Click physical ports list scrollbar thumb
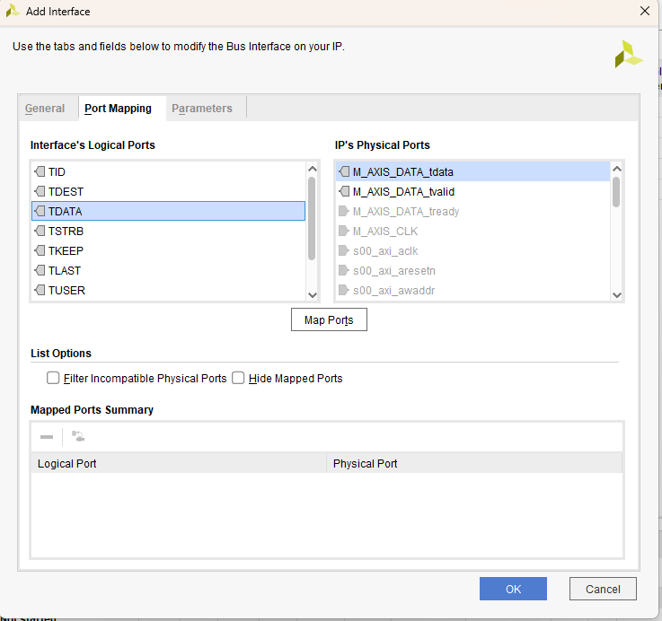 point(616,192)
